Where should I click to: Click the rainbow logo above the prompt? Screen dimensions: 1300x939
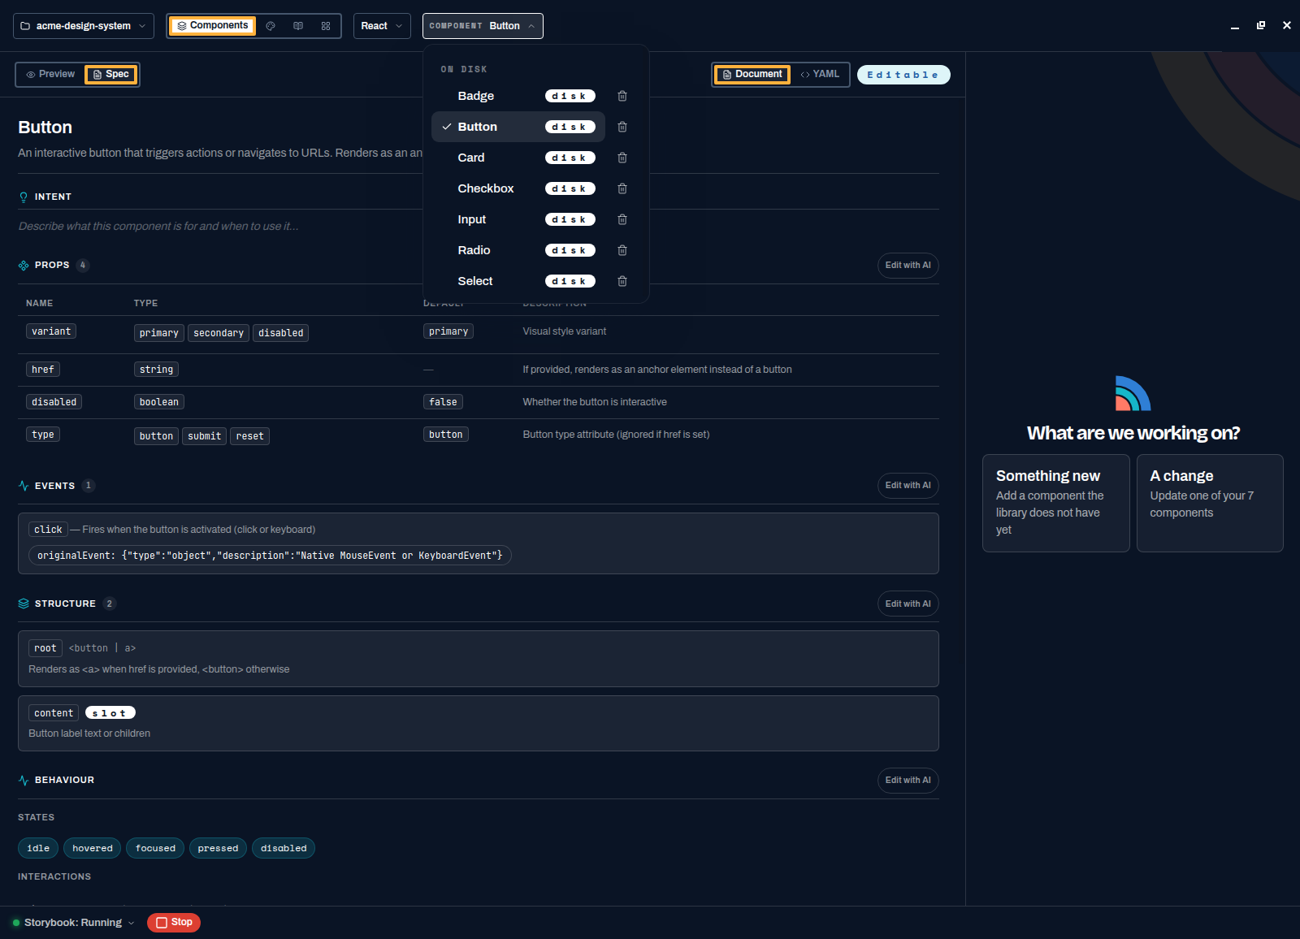[1133, 393]
